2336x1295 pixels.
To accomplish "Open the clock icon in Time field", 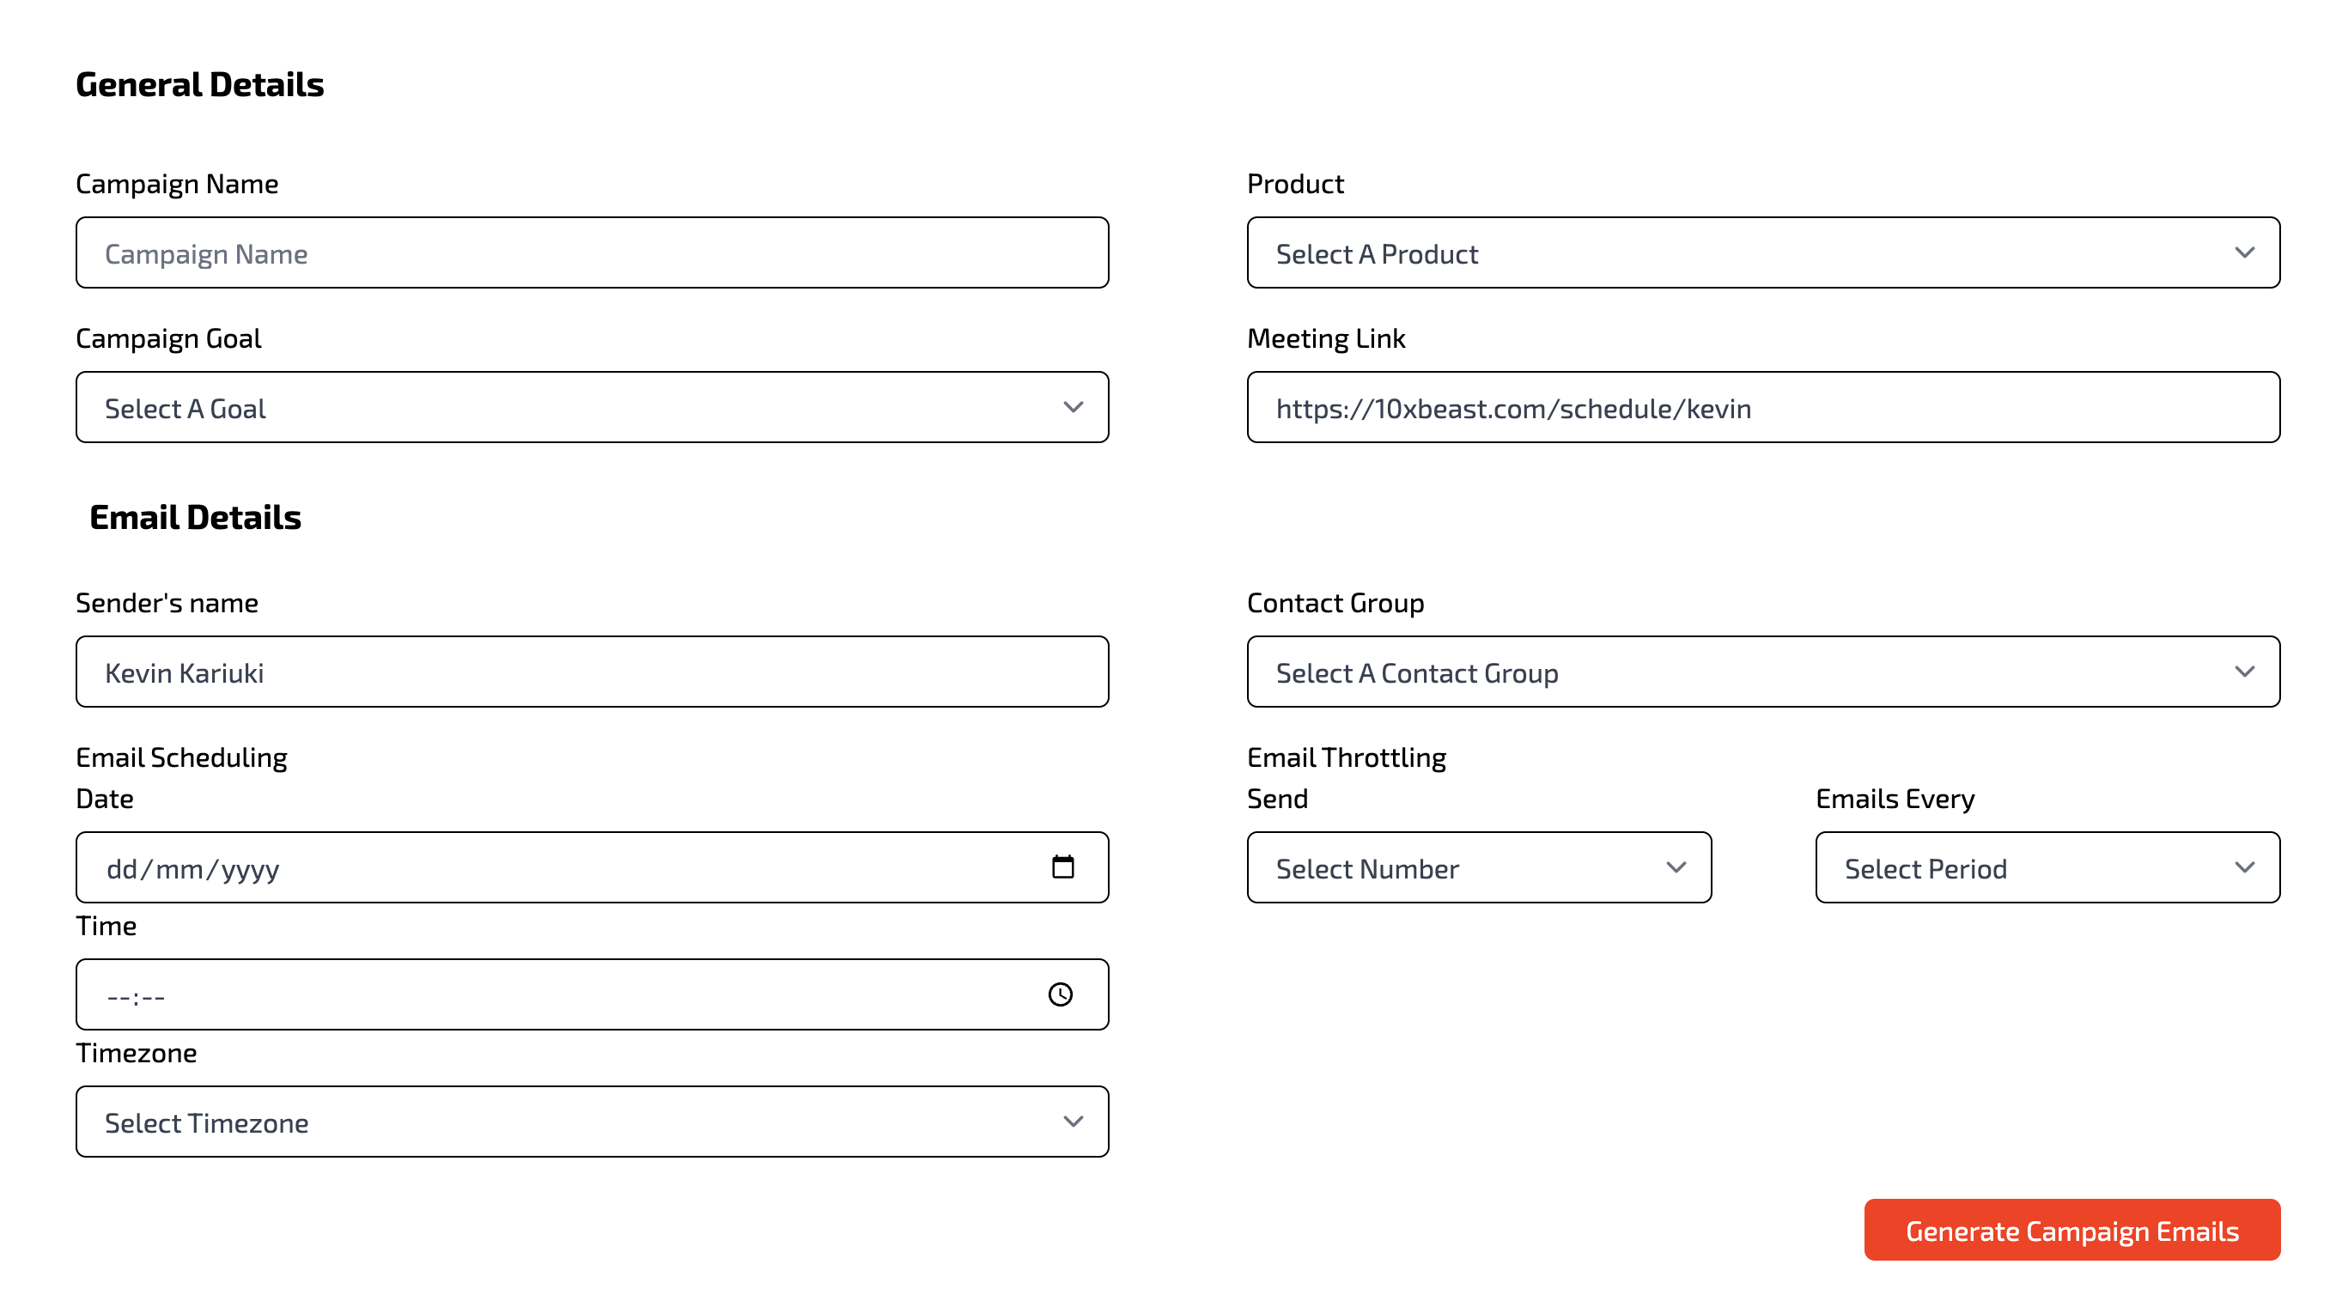I will pyautogui.click(x=1060, y=994).
